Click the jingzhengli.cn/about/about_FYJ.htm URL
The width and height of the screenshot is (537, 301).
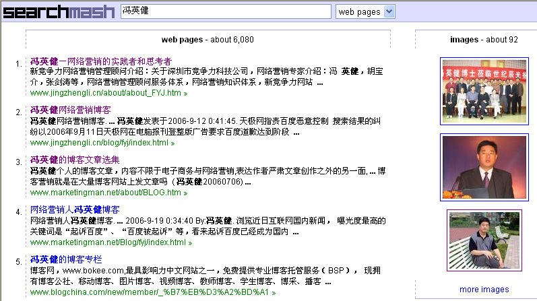105,93
